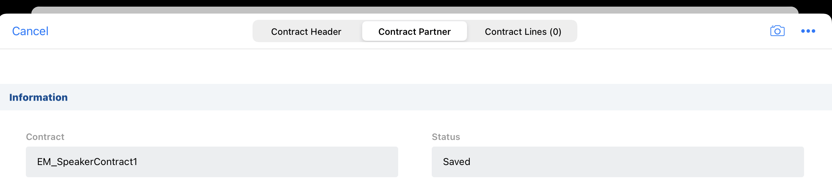Image resolution: width=832 pixels, height=188 pixels.
Task: Click the Status field box
Action: (618, 162)
